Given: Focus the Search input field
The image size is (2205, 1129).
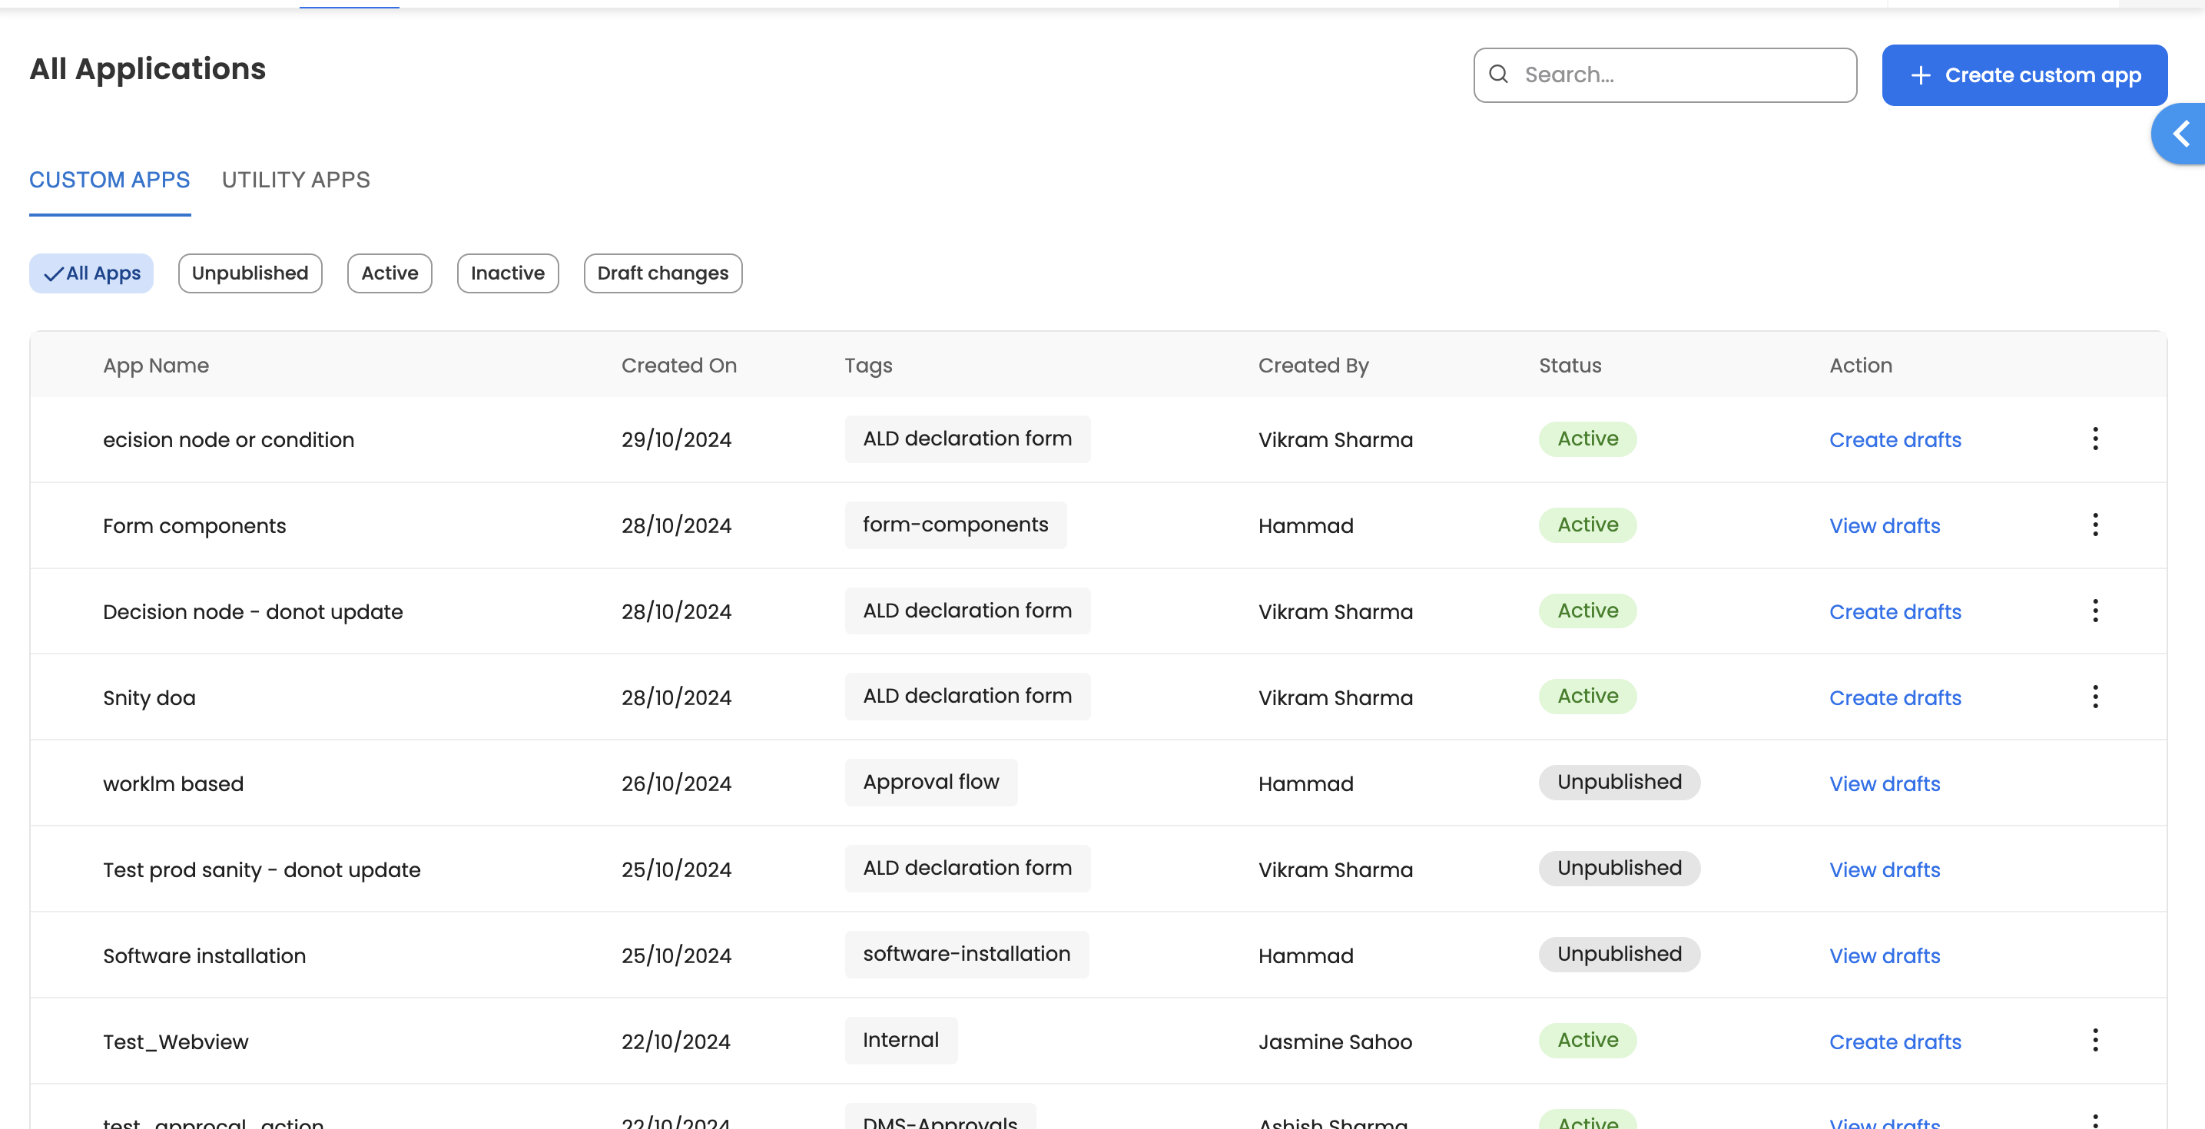Looking at the screenshot, I should click(x=1678, y=75).
